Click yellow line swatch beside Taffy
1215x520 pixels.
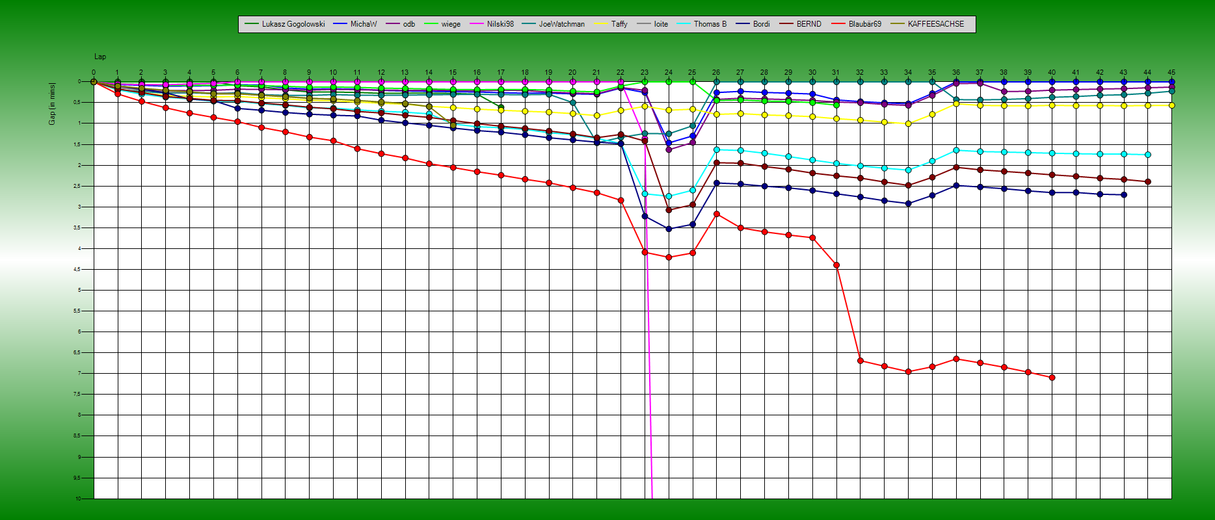coord(600,24)
